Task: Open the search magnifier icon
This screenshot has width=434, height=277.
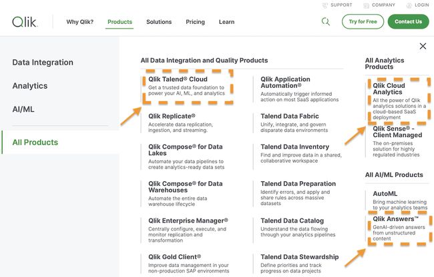Action: tap(326, 21)
